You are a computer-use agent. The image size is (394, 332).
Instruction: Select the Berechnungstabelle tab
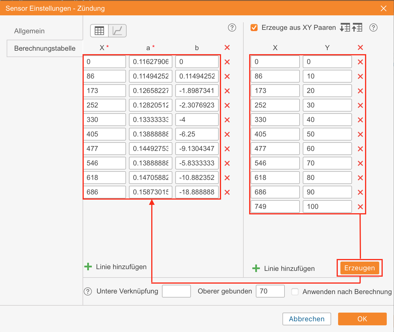45,48
